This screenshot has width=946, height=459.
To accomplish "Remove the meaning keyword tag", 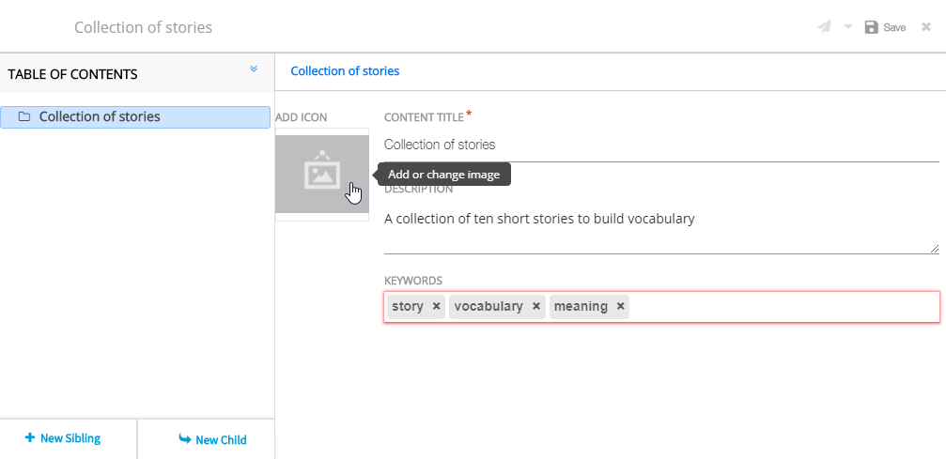I will pyautogui.click(x=621, y=307).
